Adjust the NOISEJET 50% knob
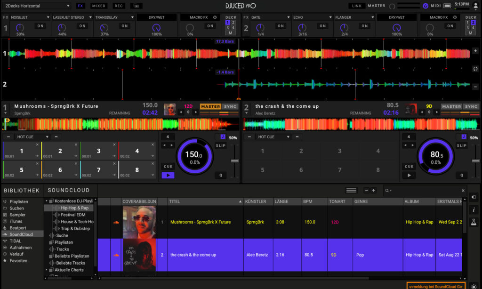This screenshot has width=482, height=289. (20, 28)
